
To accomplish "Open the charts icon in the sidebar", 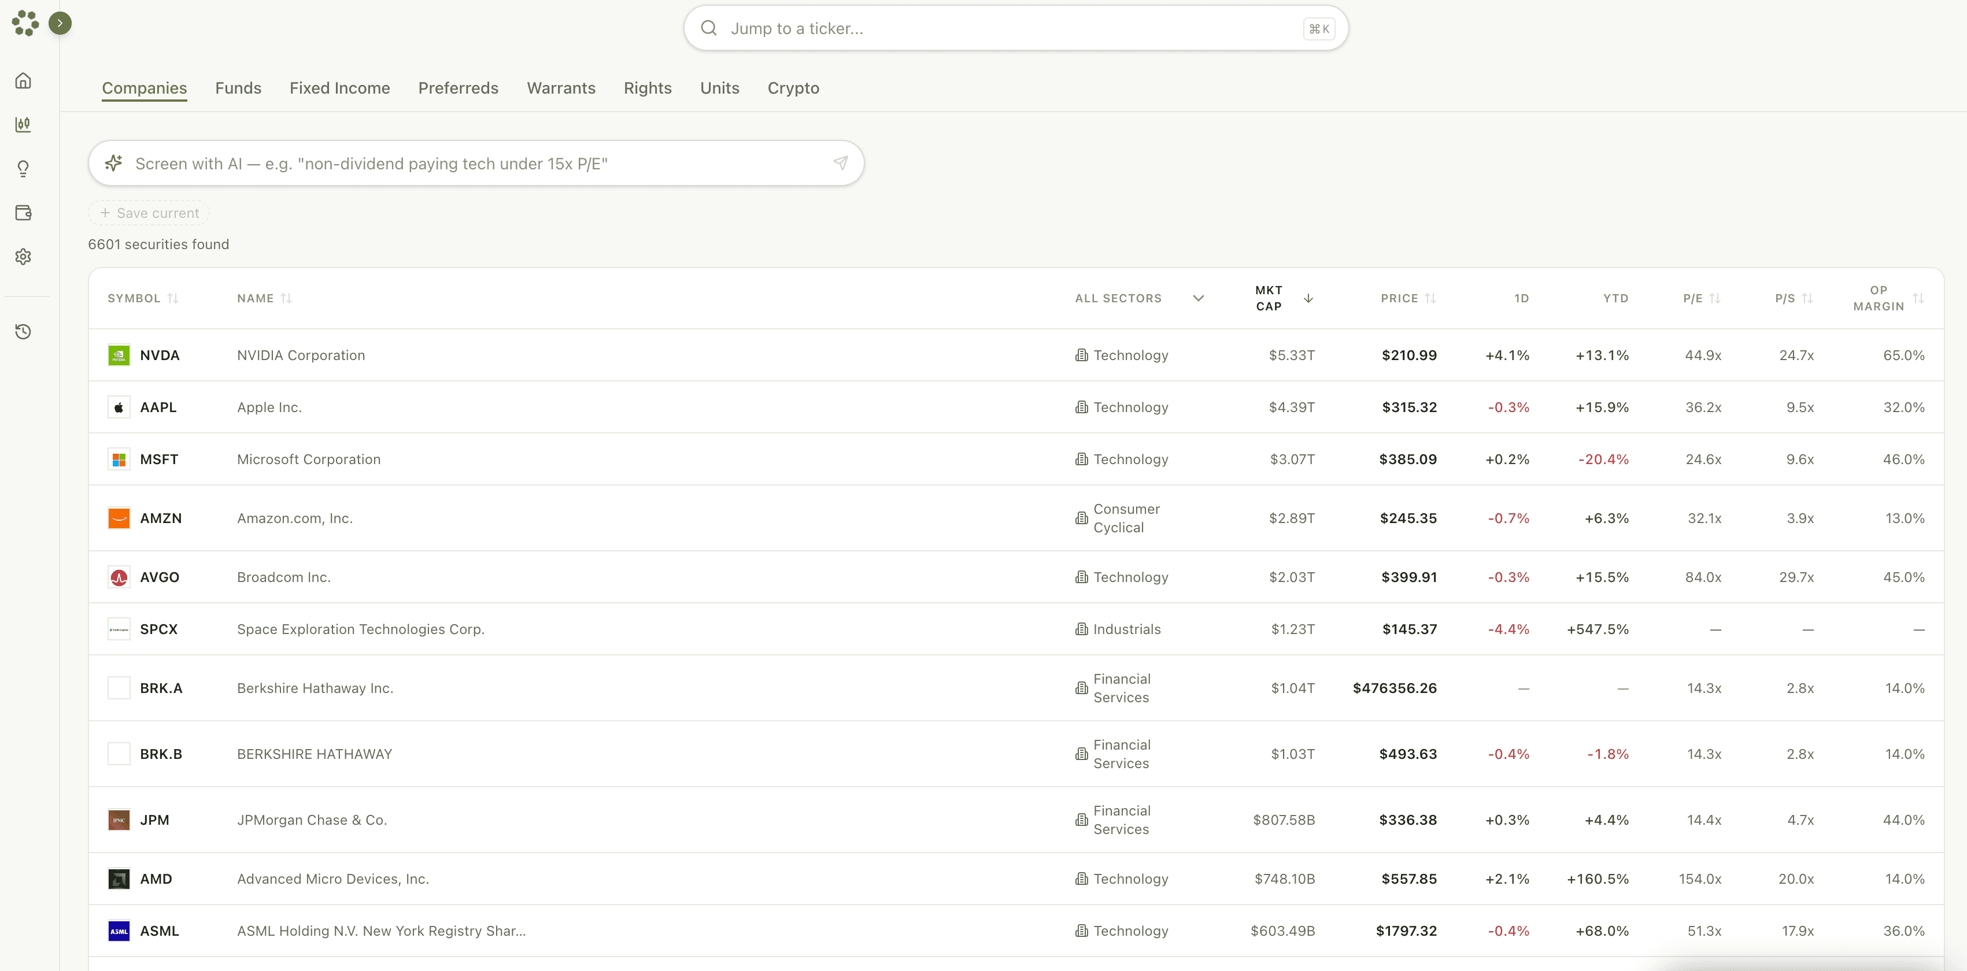I will pyautogui.click(x=24, y=124).
